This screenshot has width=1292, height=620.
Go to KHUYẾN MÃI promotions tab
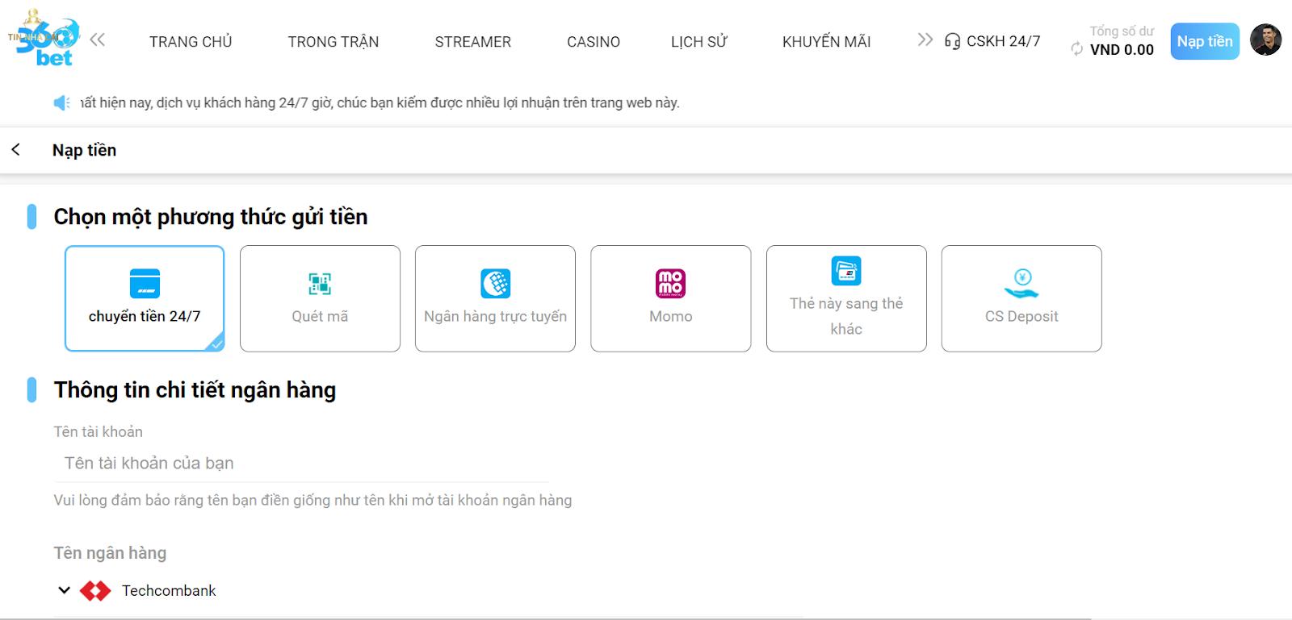click(826, 42)
